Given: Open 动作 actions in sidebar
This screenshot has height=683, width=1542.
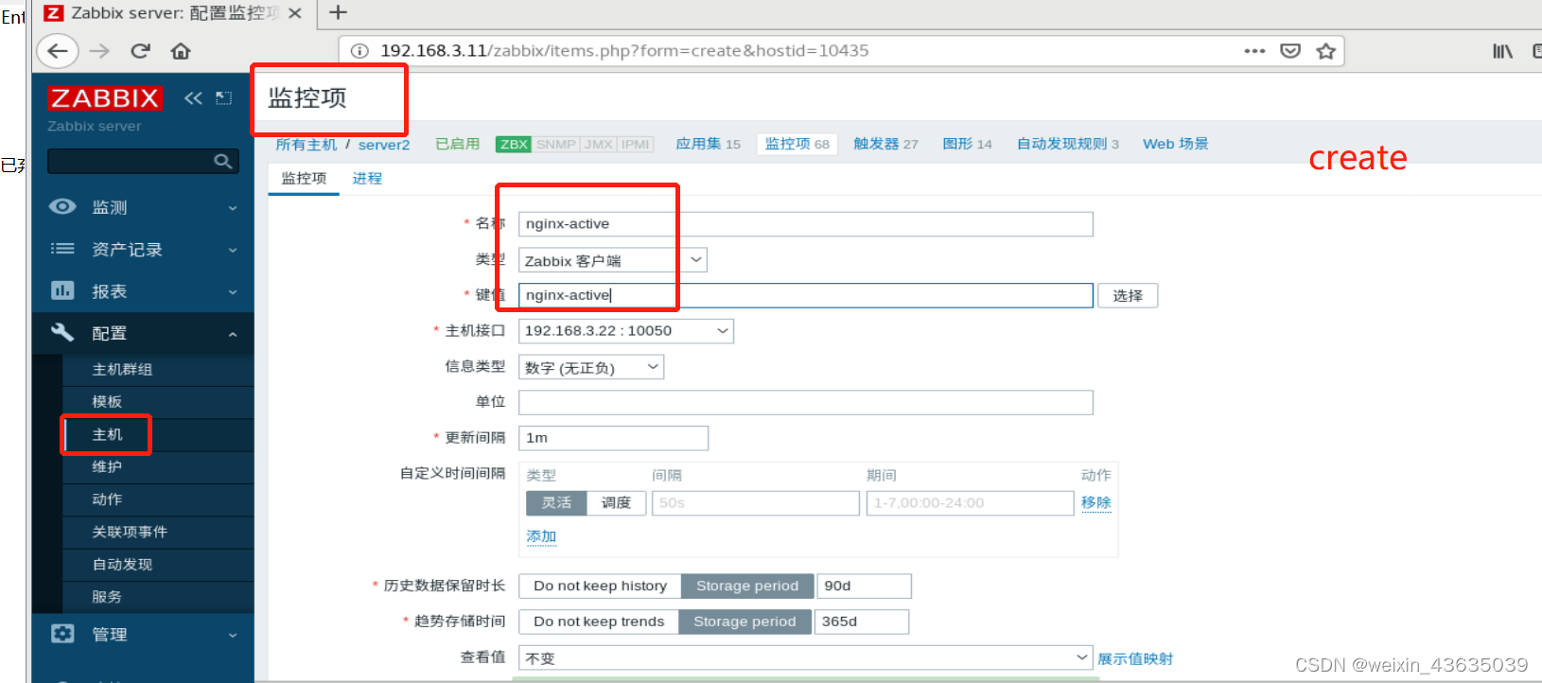Looking at the screenshot, I should [x=107, y=499].
